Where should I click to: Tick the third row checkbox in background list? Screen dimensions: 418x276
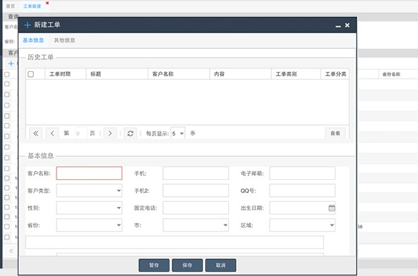pyautogui.click(x=7, y=105)
